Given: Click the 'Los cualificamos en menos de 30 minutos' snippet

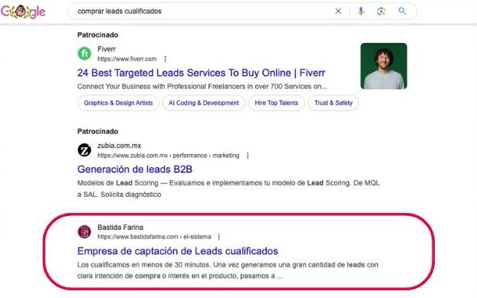Looking at the screenshot, I should [x=228, y=270].
